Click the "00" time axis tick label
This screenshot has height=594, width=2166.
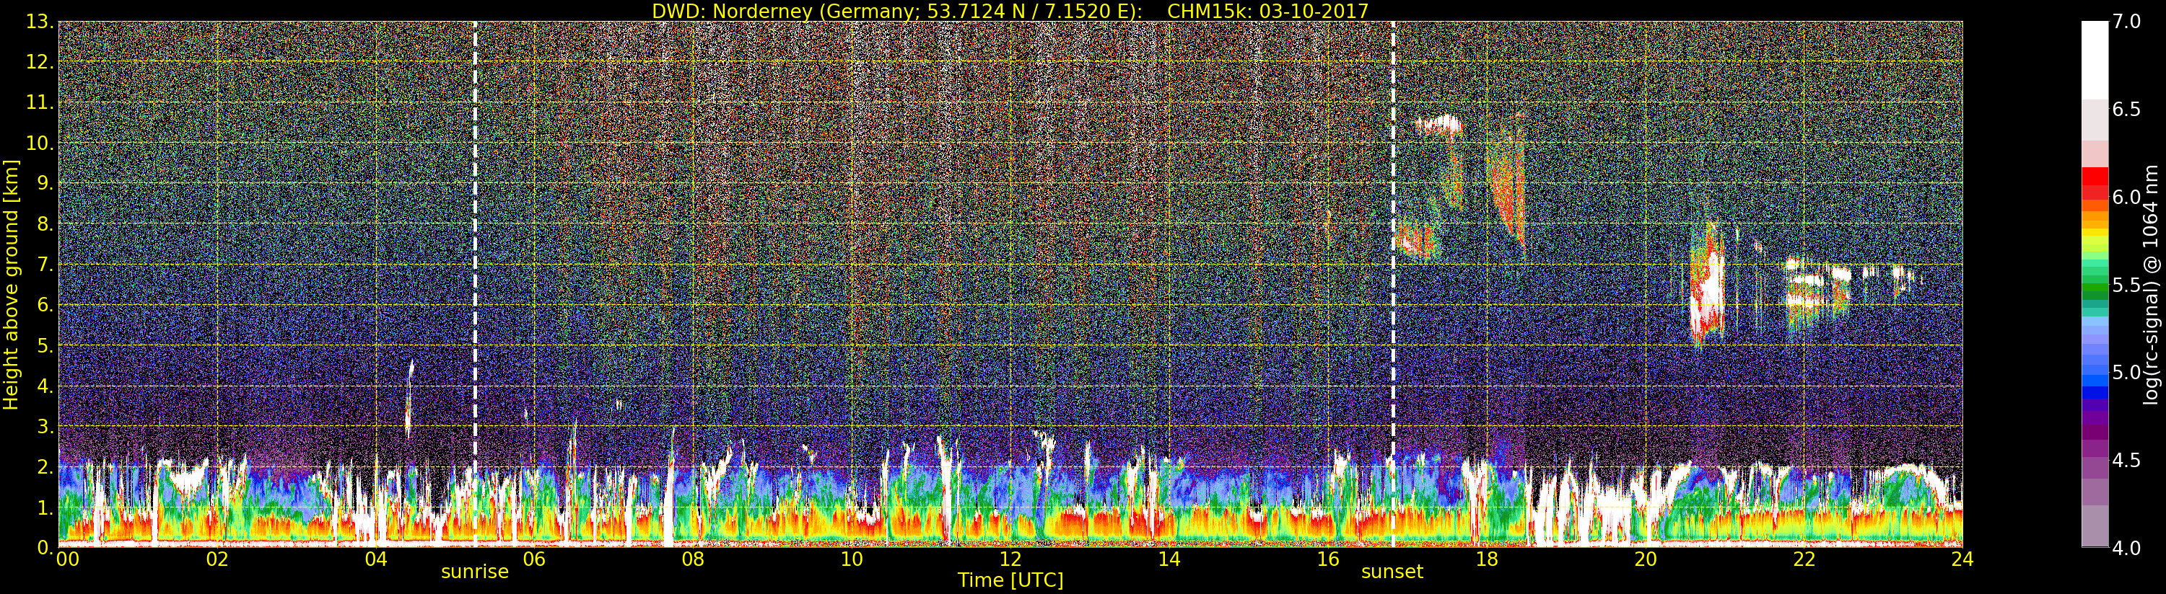point(67,559)
